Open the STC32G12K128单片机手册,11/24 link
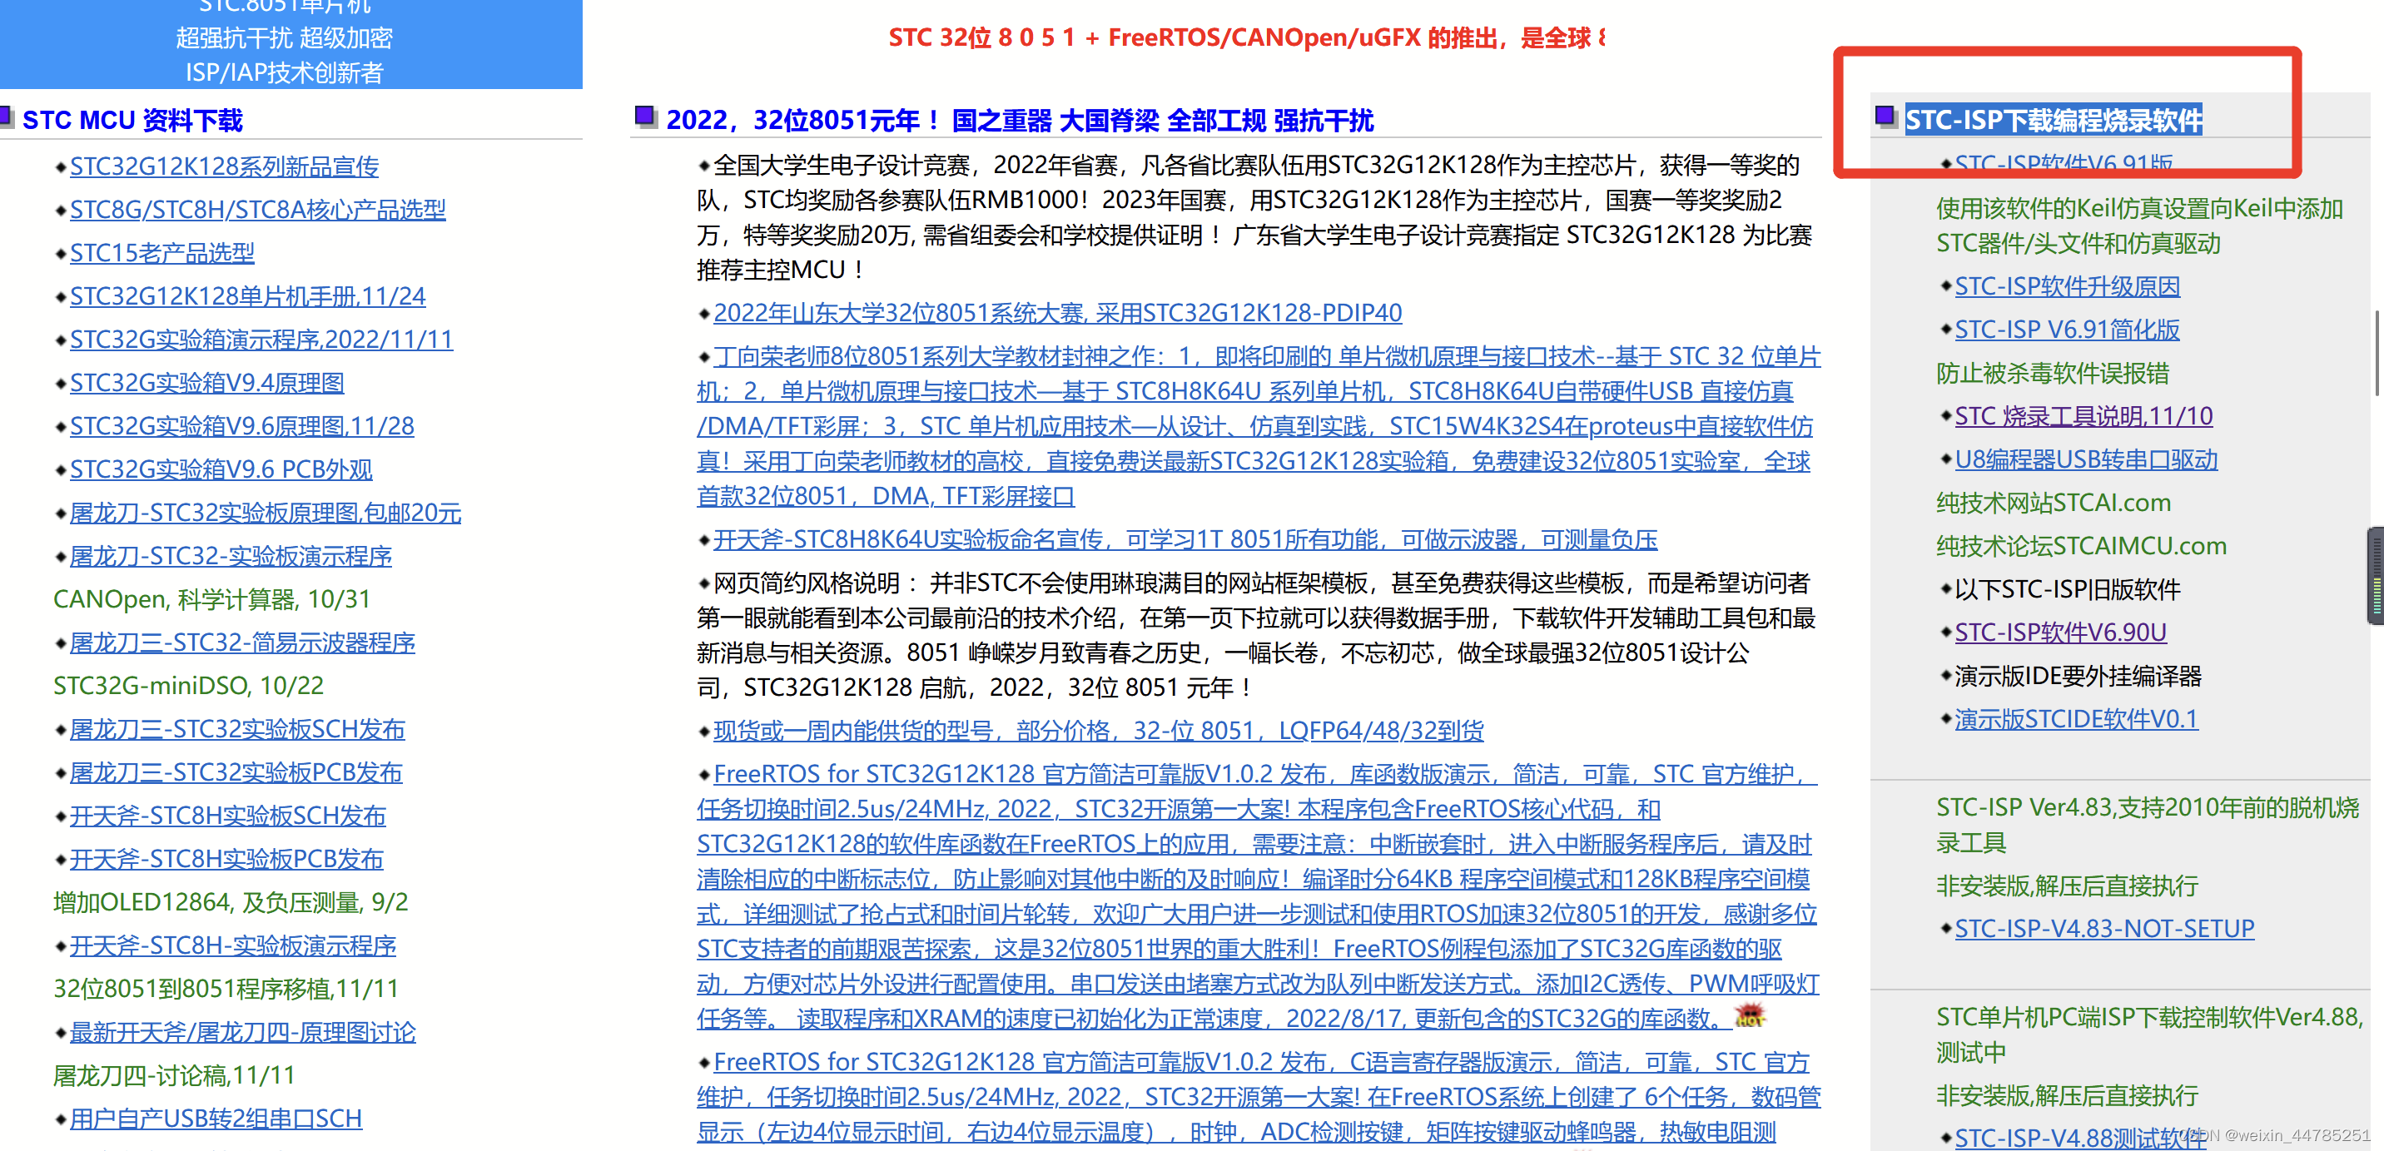The height and width of the screenshot is (1151, 2384). point(248,296)
